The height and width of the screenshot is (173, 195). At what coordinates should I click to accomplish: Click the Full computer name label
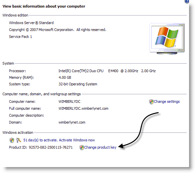pyautogui.click(x=25, y=108)
